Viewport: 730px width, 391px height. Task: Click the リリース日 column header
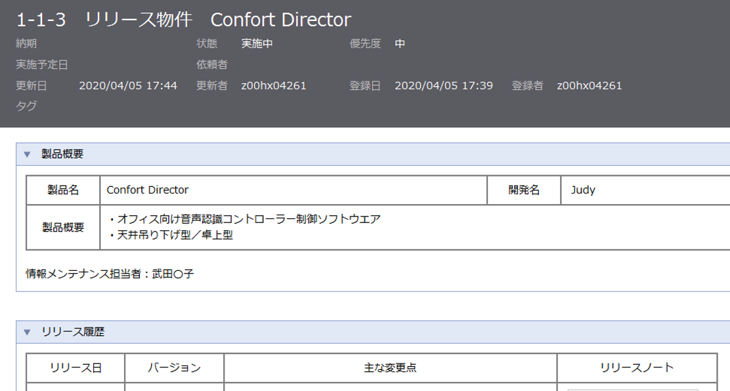pos(75,368)
